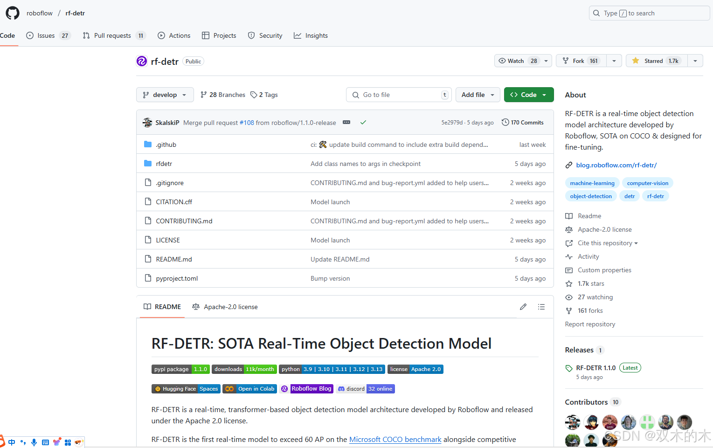Open the Add file dropdown
The width and height of the screenshot is (713, 448).
coord(478,95)
